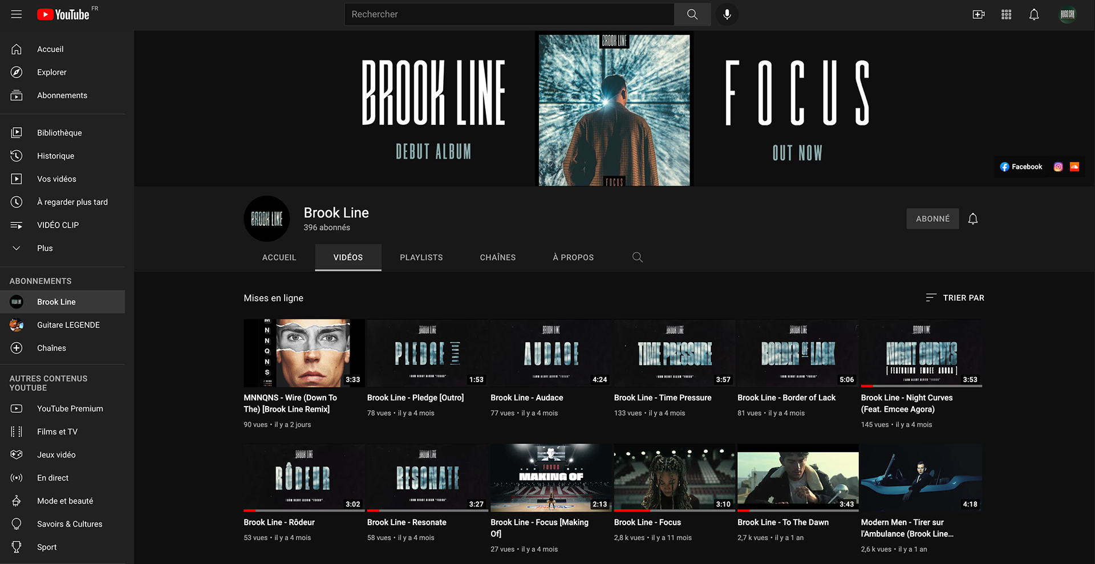Toggle channel notification bell
This screenshot has width=1095, height=564.
click(x=973, y=218)
